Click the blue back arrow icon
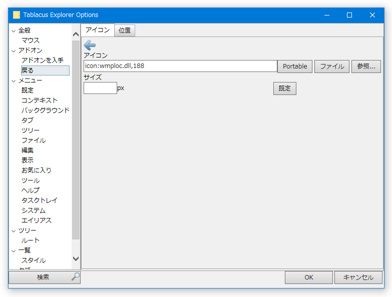Viewport: 392px width, 297px height. [90, 45]
